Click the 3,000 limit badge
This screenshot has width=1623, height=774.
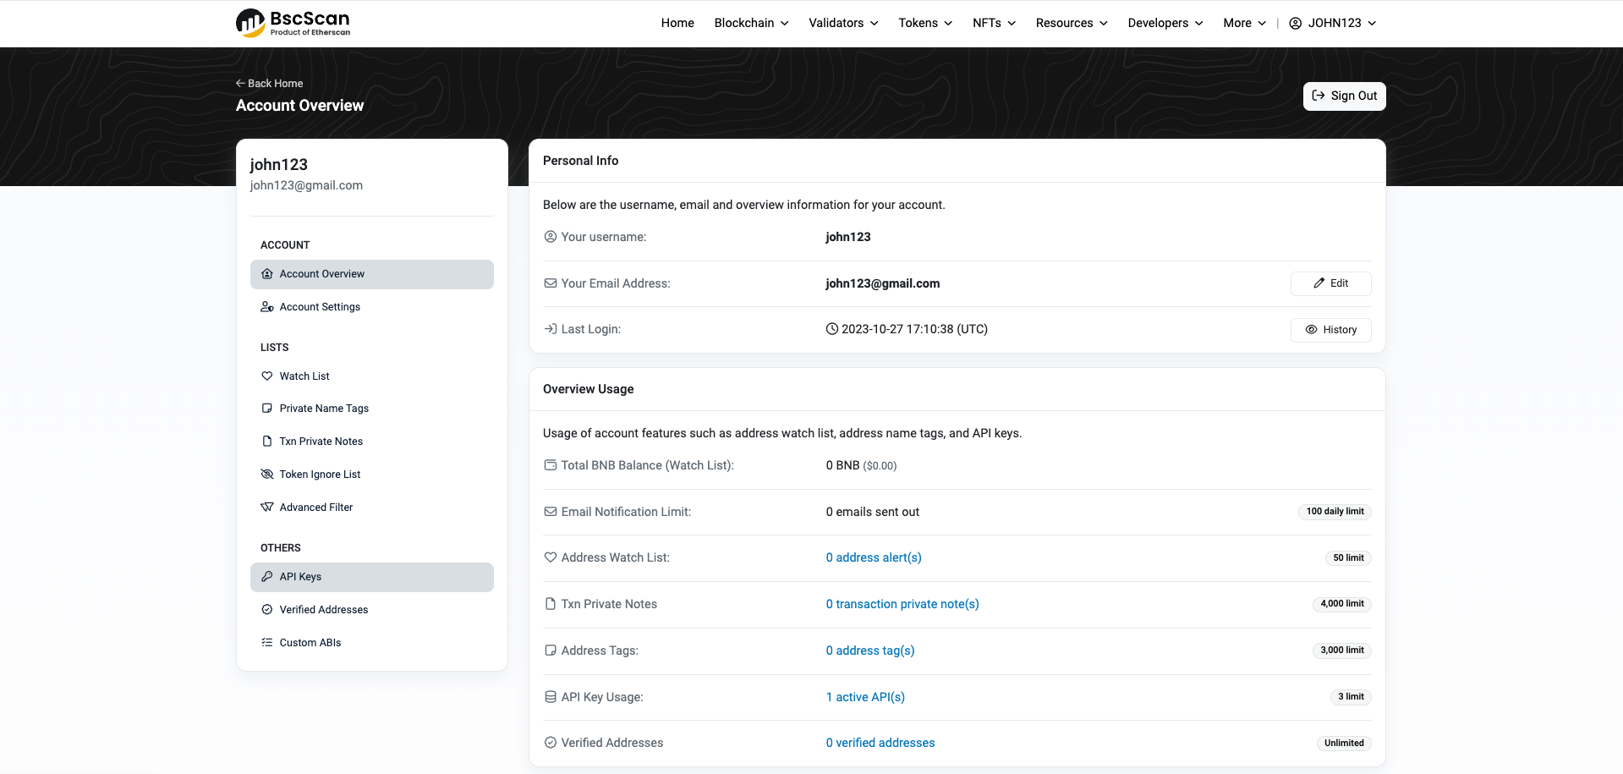[x=1342, y=650]
